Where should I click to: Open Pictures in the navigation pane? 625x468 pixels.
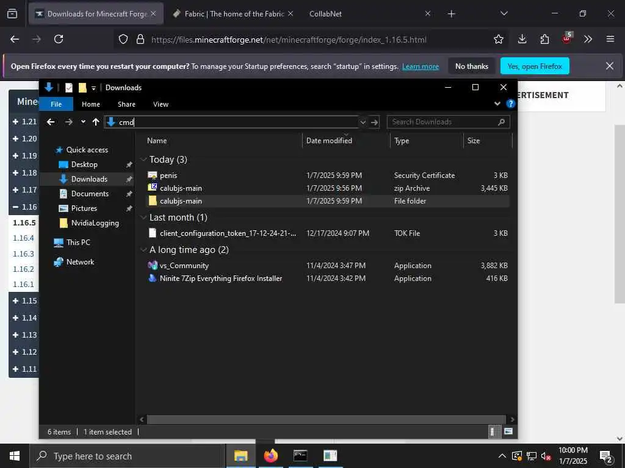pos(84,208)
